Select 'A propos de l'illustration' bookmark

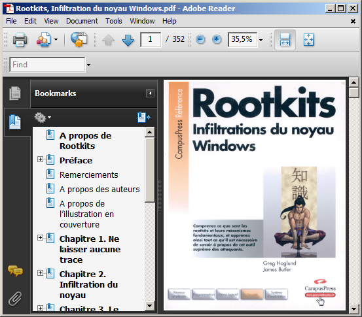[87, 214]
